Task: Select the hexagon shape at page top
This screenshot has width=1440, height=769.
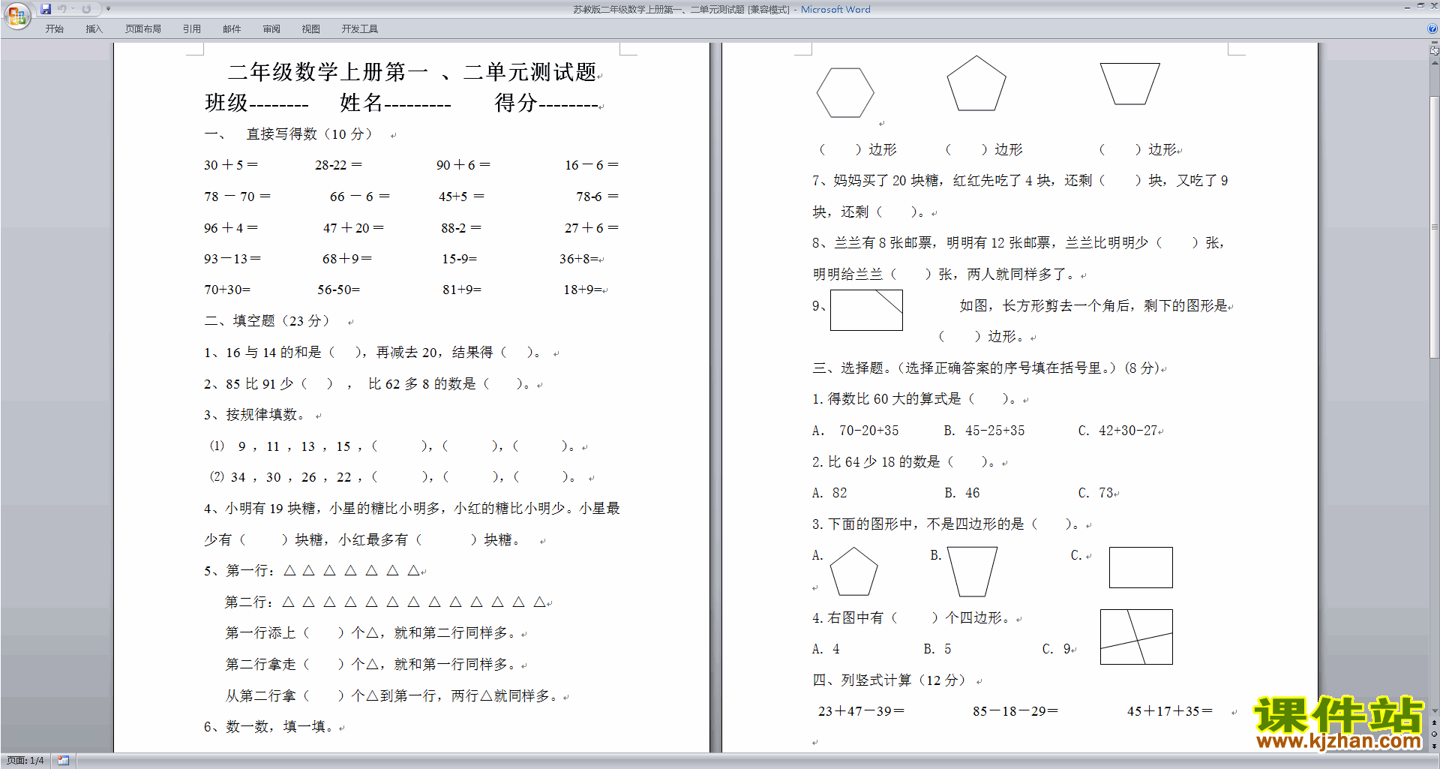Action: click(x=845, y=93)
